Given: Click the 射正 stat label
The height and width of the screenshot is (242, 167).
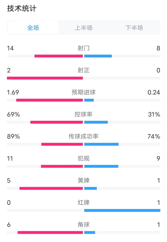Looking at the screenshot, I should coord(83,70).
